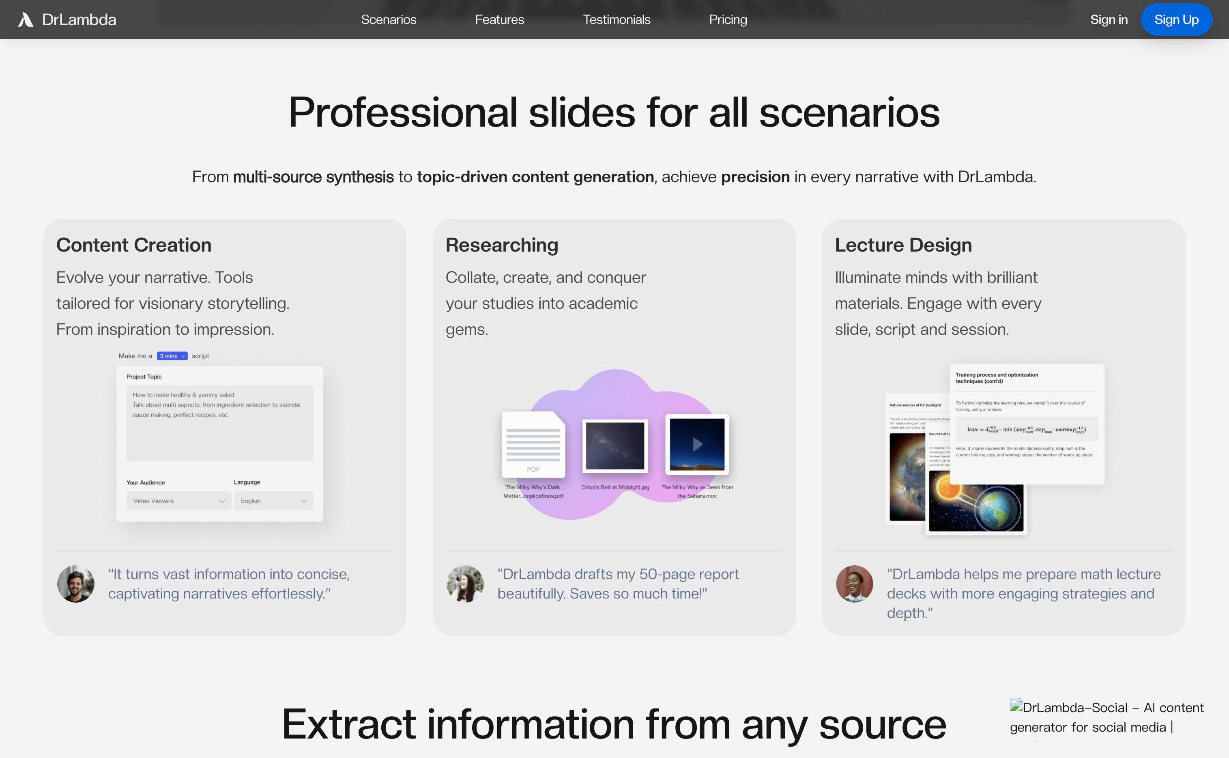Click the Researching card heading
This screenshot has width=1229, height=758.
[x=501, y=245]
